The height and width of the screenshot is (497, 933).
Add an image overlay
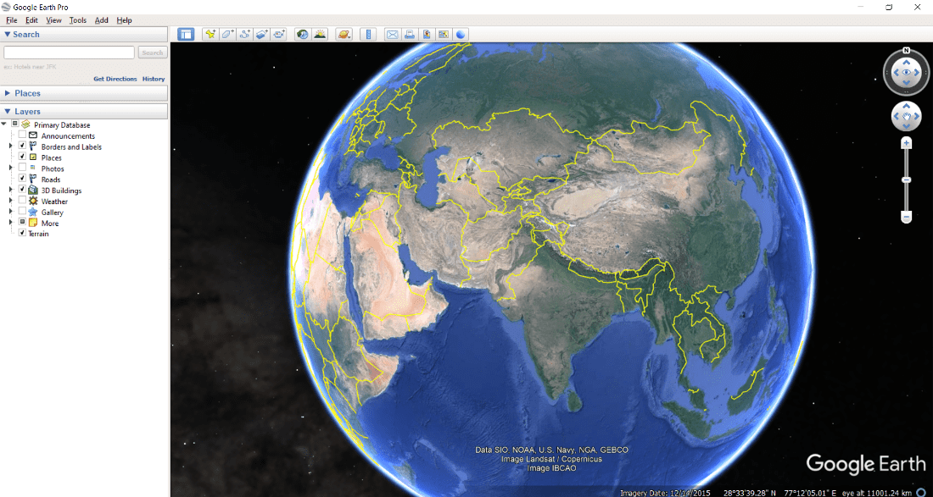click(262, 35)
